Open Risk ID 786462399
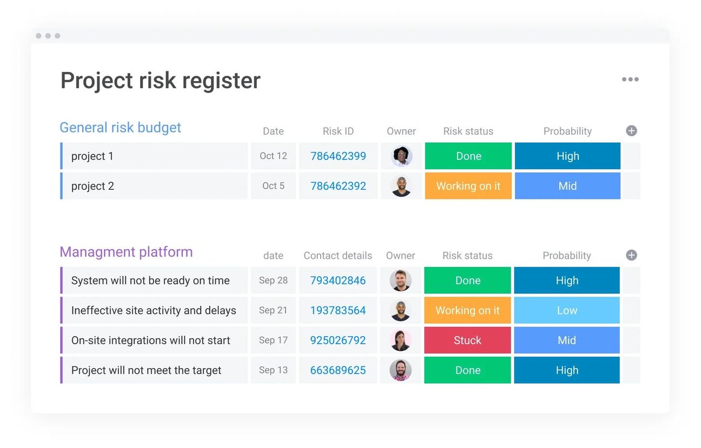701x448 pixels. click(x=338, y=156)
